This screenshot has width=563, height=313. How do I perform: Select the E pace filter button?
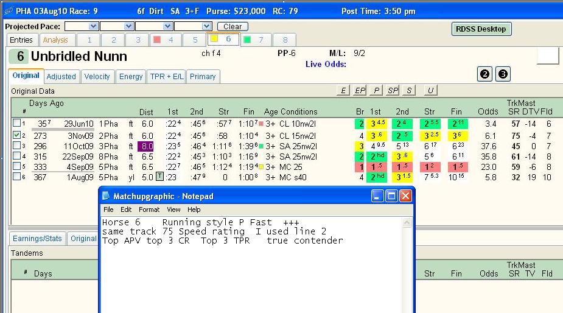[x=343, y=91]
